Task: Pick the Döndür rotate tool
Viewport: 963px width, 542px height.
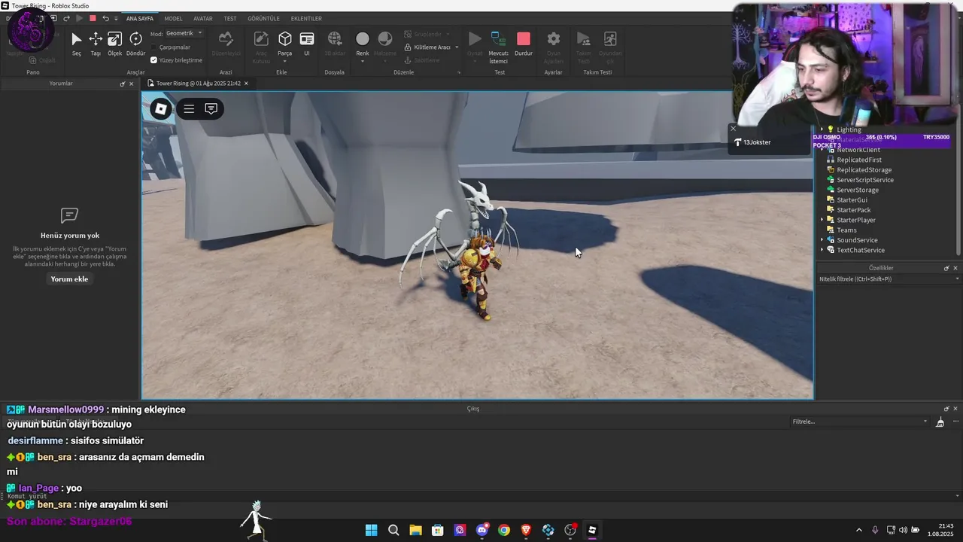Action: (135, 44)
